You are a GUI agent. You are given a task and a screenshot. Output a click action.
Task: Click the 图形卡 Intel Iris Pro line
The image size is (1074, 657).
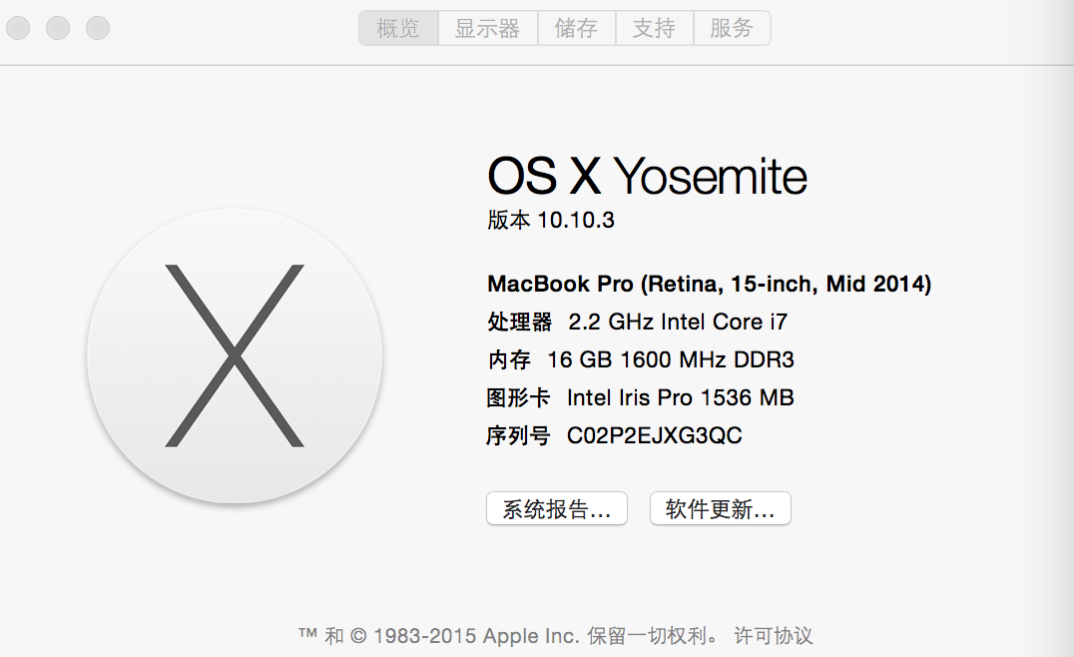[x=641, y=398]
